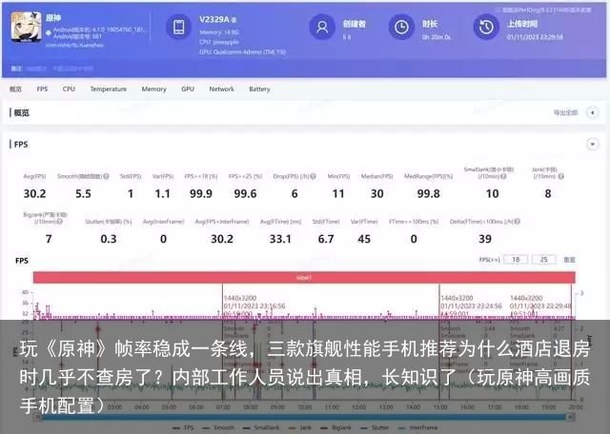Image resolution: width=610 pixels, height=434 pixels.
Task: Click the Stutter value 0.3
Action: tap(108, 239)
